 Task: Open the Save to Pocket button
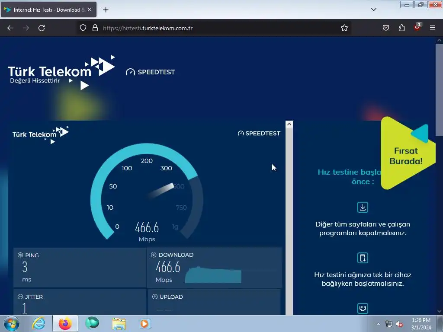pyautogui.click(x=386, y=28)
